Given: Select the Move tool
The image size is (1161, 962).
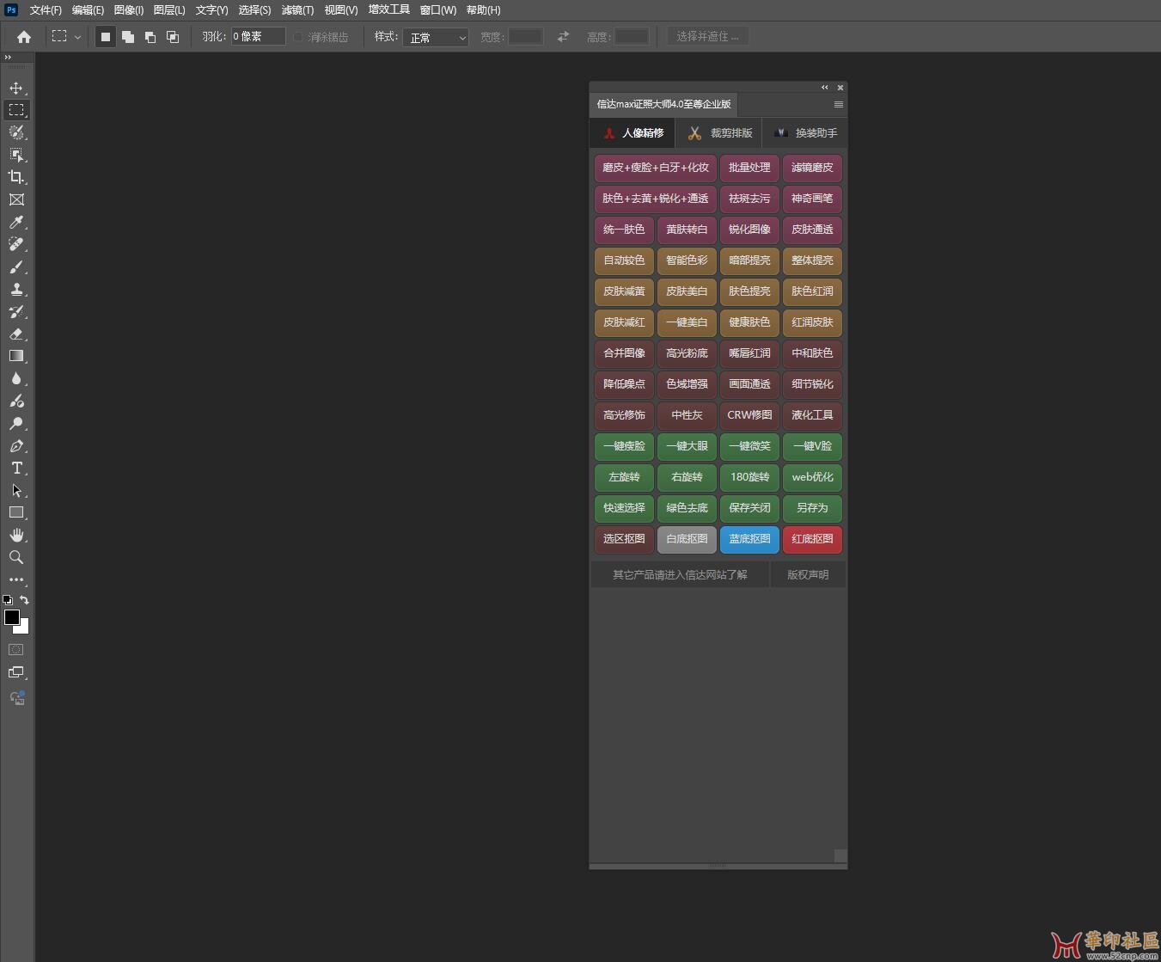Looking at the screenshot, I should pyautogui.click(x=16, y=88).
